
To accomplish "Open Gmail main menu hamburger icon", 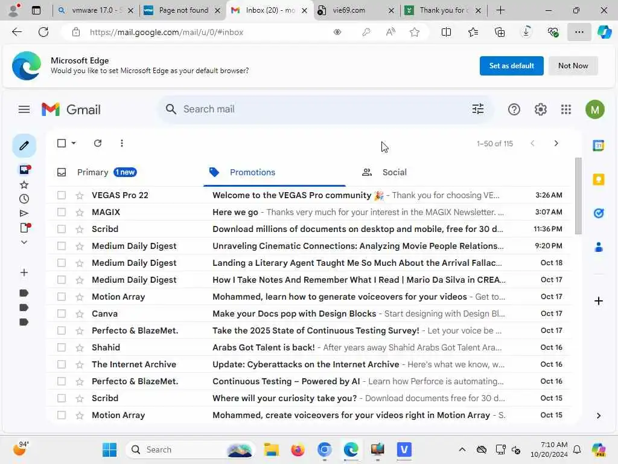I will click(24, 109).
